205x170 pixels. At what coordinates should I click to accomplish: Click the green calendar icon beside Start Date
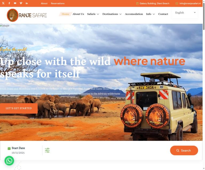(x=9, y=148)
